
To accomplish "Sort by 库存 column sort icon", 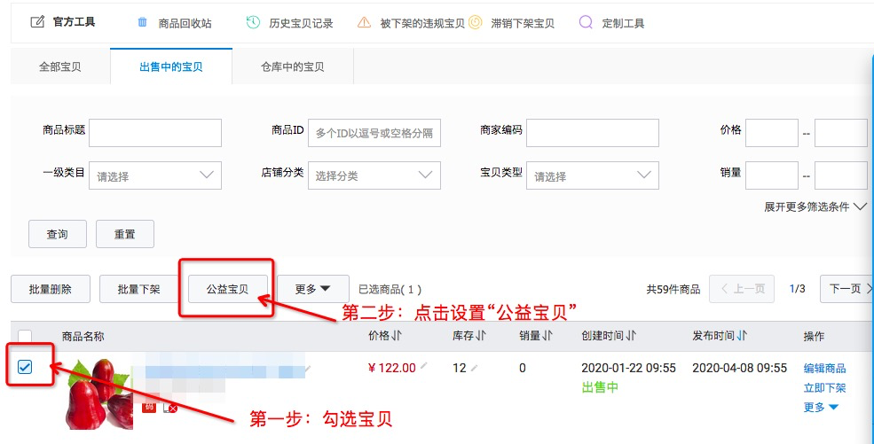I will pyautogui.click(x=482, y=336).
